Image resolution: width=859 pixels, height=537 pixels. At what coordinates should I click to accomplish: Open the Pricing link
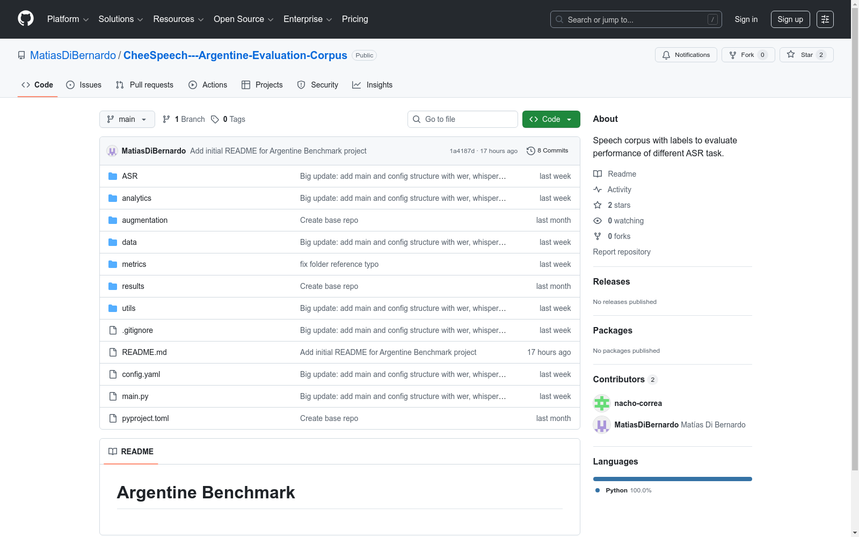pyautogui.click(x=355, y=19)
